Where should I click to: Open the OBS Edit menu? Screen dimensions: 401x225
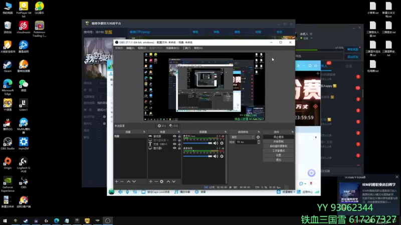(130, 48)
